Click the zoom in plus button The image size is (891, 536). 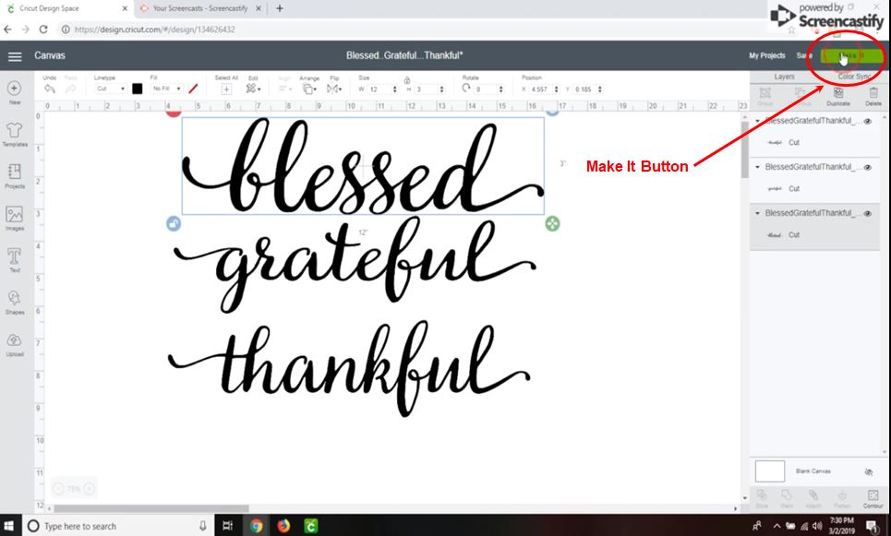(90, 488)
